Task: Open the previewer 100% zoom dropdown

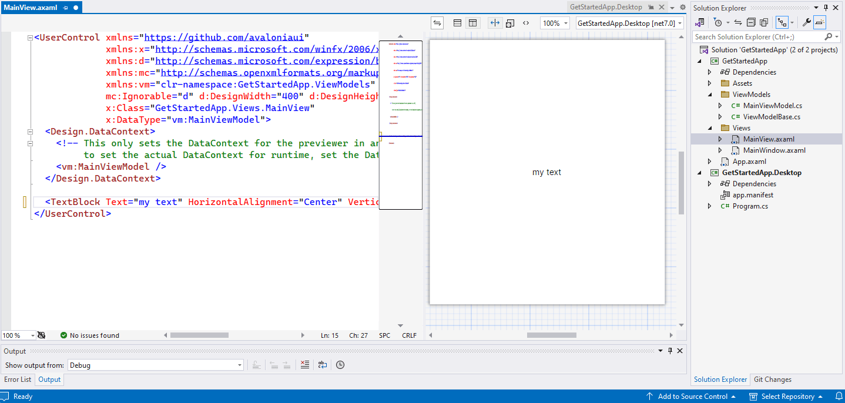Action: (555, 23)
